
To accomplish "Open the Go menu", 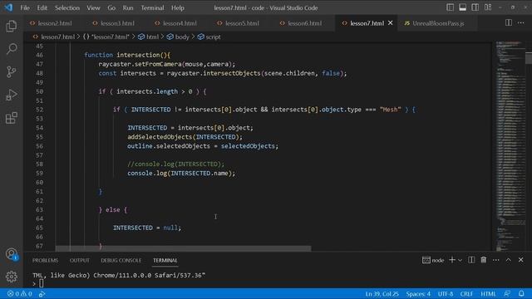I will click(x=111, y=7).
